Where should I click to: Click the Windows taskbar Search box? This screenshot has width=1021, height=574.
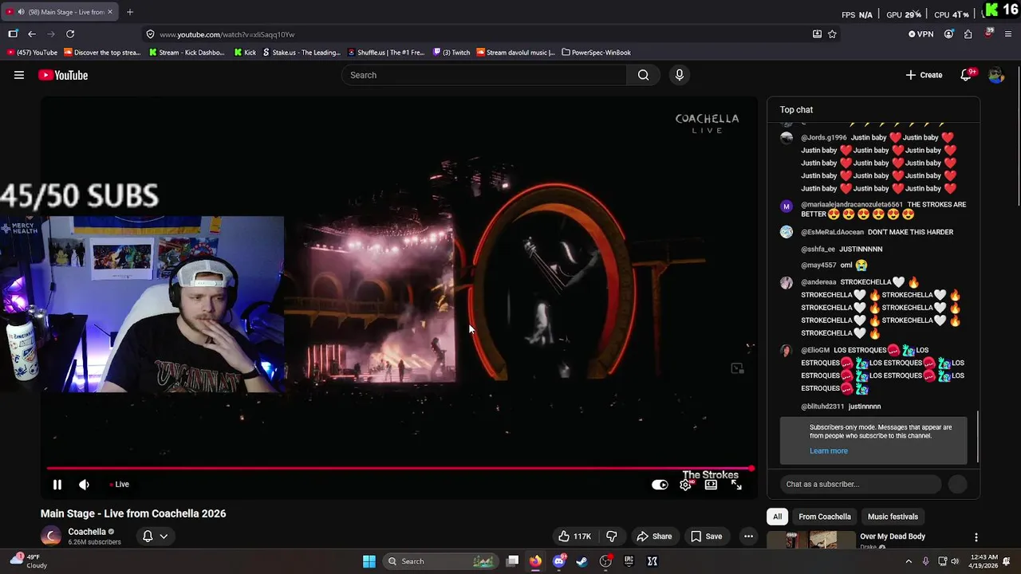pyautogui.click(x=440, y=561)
